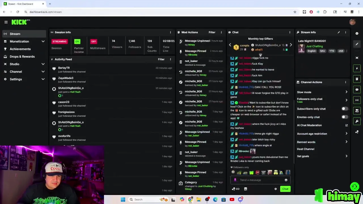
Task: Open chat settings gear icon
Action: click(275, 189)
